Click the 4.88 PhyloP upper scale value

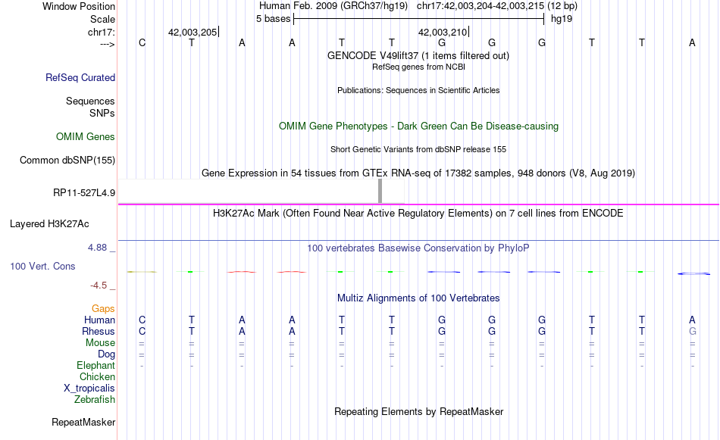[97, 248]
